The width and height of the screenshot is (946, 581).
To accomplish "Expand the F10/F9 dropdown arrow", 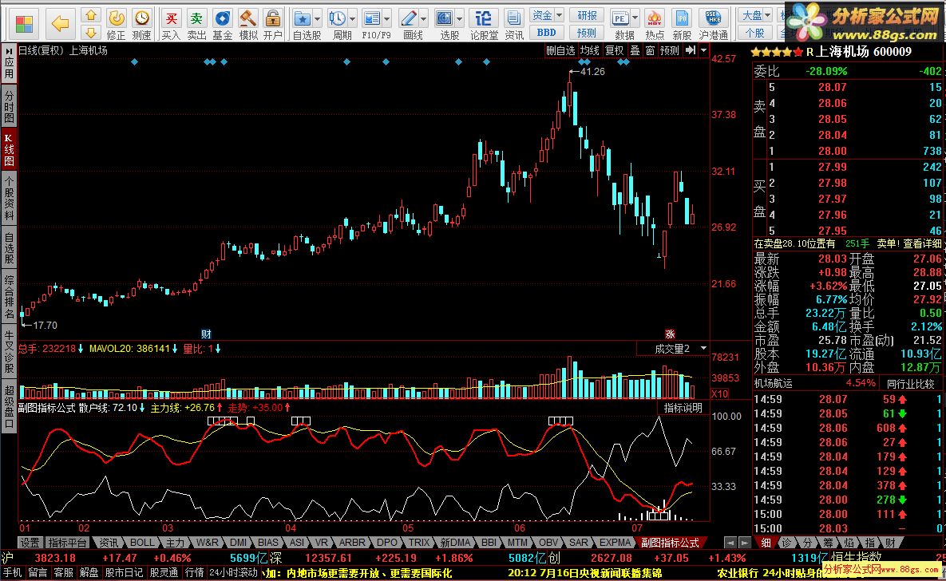I will pyautogui.click(x=387, y=19).
